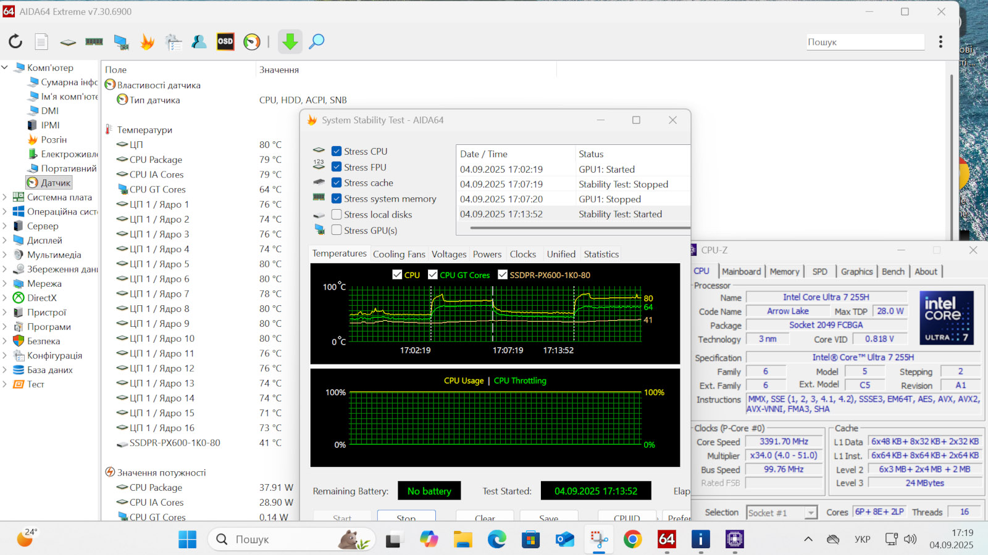Image resolution: width=988 pixels, height=555 pixels.
Task: Open Chrome from the taskbar
Action: (x=632, y=540)
